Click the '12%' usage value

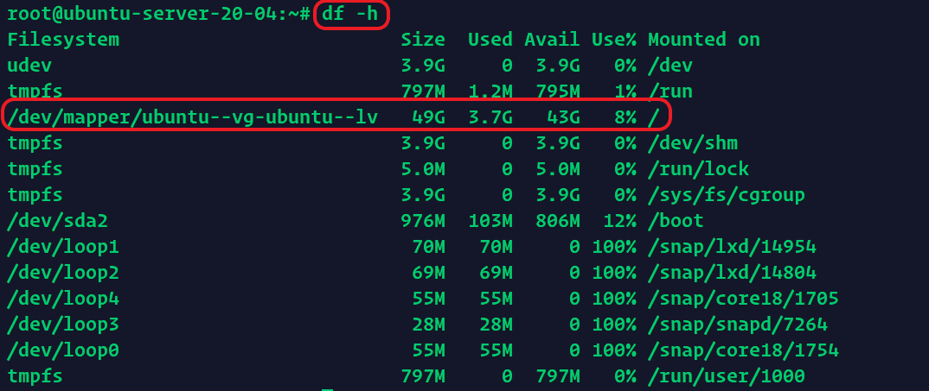click(x=619, y=221)
